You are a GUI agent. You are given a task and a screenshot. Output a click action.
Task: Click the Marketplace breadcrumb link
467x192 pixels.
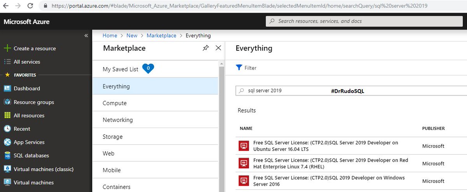162,35
